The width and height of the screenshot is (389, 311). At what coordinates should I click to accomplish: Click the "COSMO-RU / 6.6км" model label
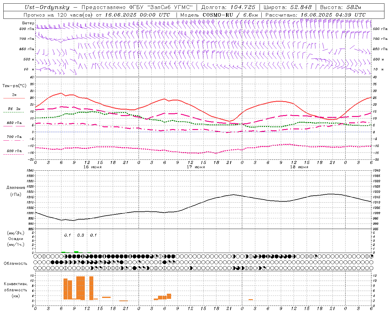[230, 15]
